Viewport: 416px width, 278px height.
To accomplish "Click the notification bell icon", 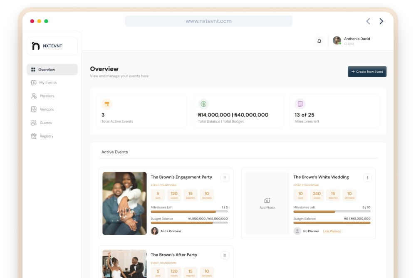I will click(319, 41).
